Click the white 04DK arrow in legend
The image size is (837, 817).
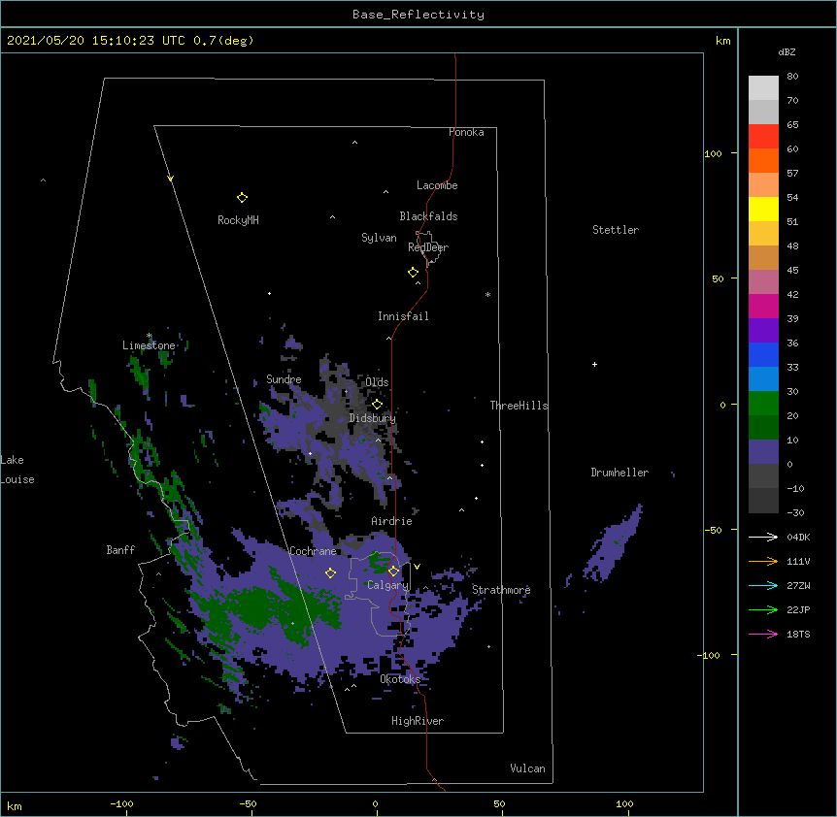tap(763, 537)
